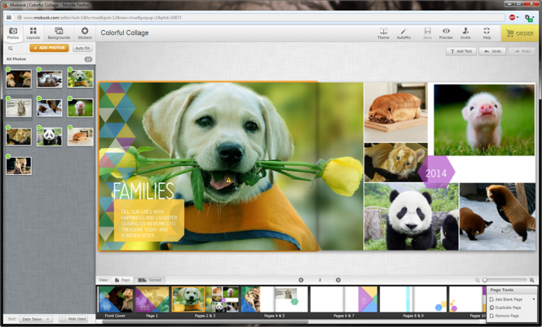Click the yellow caption text box

point(148,220)
